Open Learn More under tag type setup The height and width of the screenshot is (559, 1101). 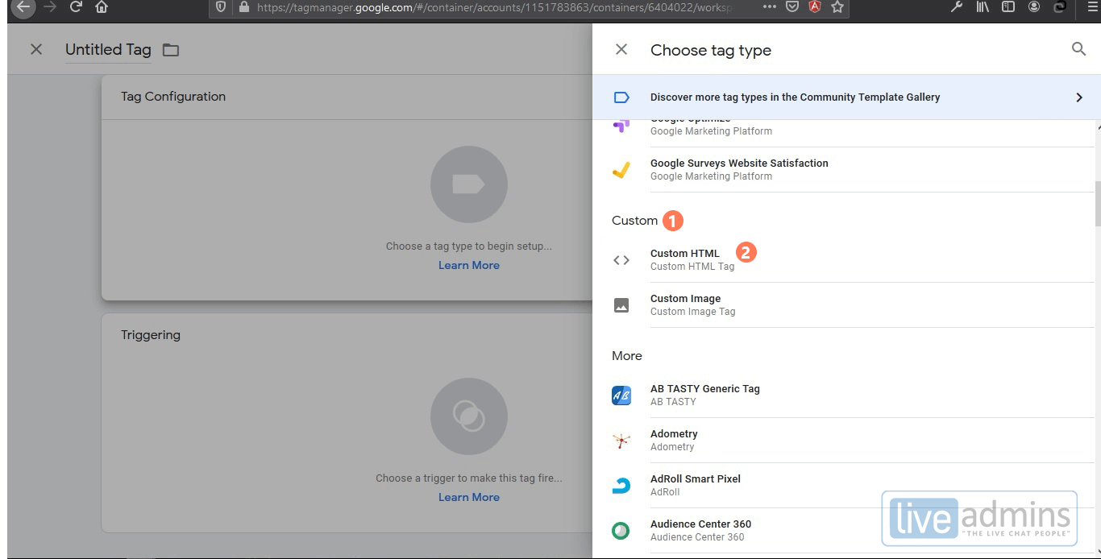469,265
